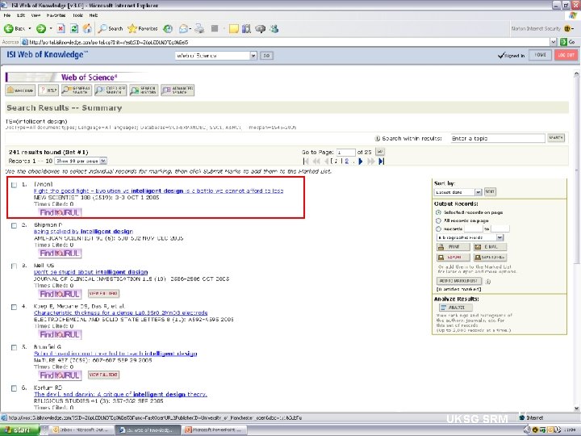The height and width of the screenshot is (436, 581).
Task: Click the Print output records button
Action: pos(454,247)
